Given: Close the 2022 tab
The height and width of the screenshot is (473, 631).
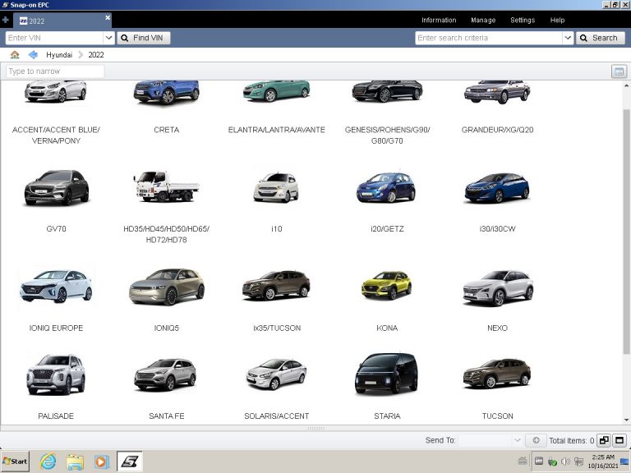Looking at the screenshot, I should (x=108, y=17).
